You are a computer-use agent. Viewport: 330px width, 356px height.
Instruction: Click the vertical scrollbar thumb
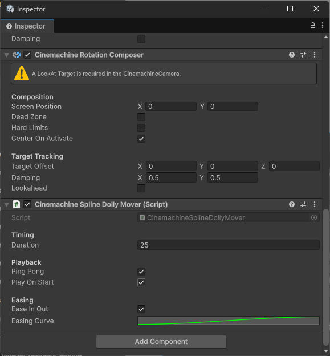pos(326,277)
